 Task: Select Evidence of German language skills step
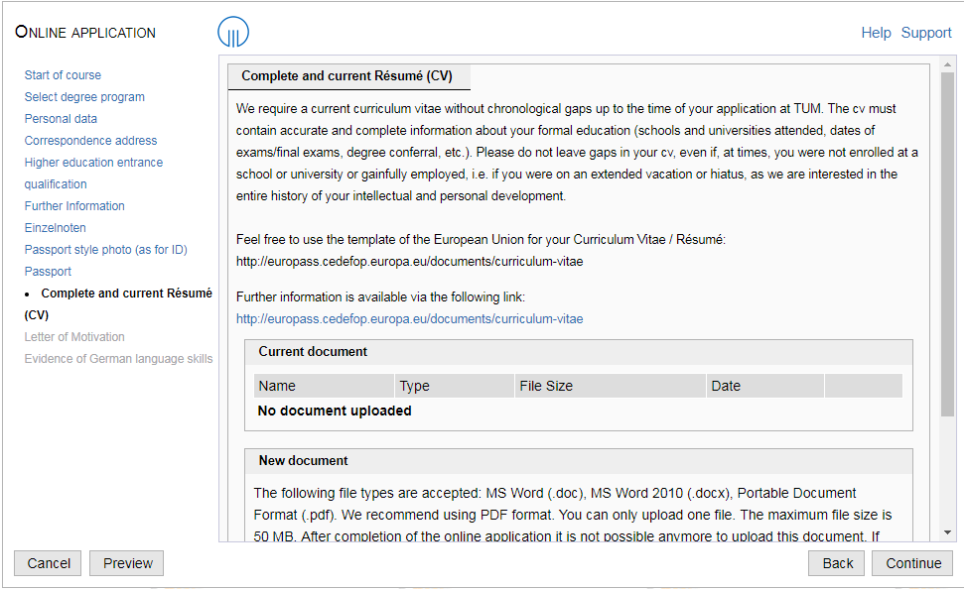point(118,358)
